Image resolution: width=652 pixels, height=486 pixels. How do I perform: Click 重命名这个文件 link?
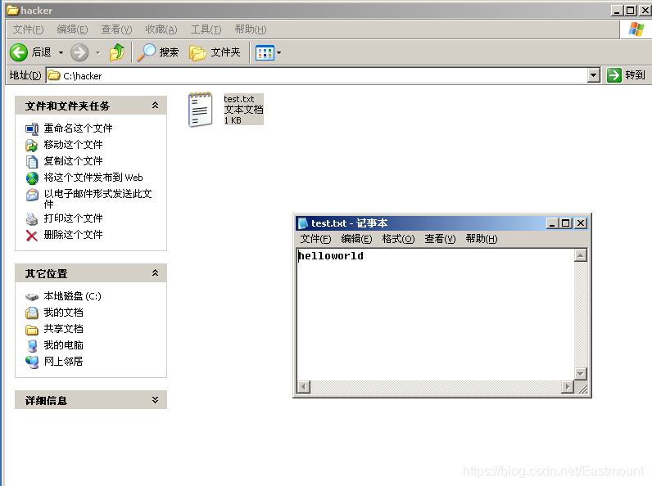[x=78, y=128]
